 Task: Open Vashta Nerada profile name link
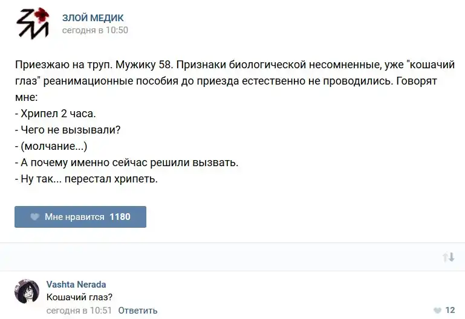[x=76, y=284]
